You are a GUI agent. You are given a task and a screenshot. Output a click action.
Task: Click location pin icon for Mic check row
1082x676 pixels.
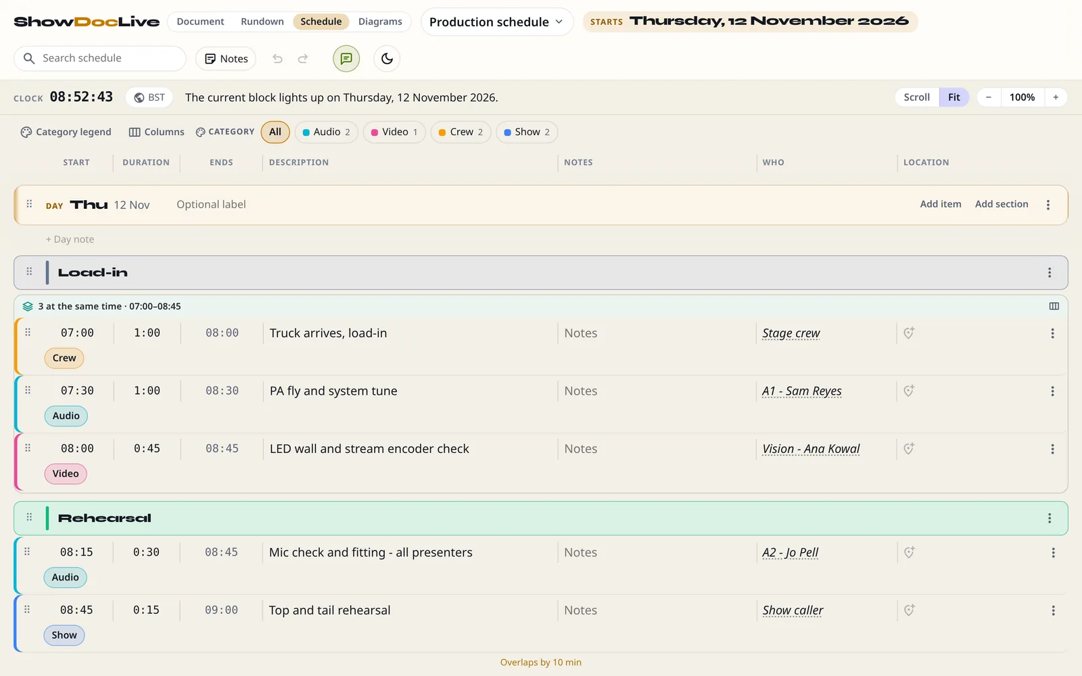tap(909, 552)
